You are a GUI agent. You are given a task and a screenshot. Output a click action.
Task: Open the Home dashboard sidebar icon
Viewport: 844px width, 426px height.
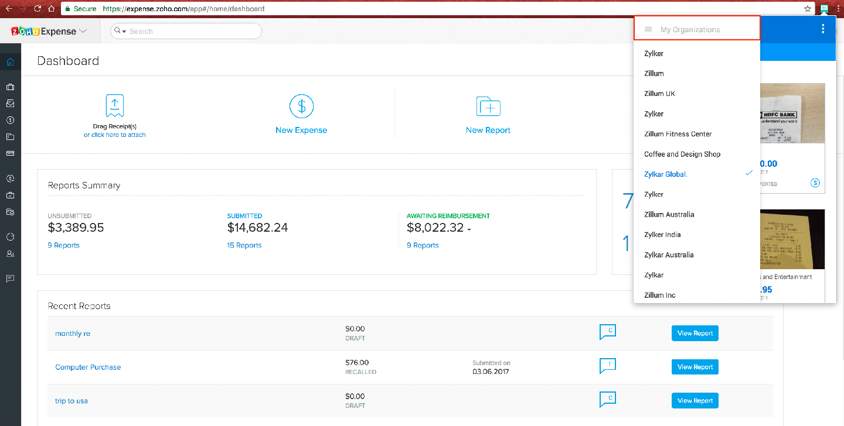click(11, 61)
